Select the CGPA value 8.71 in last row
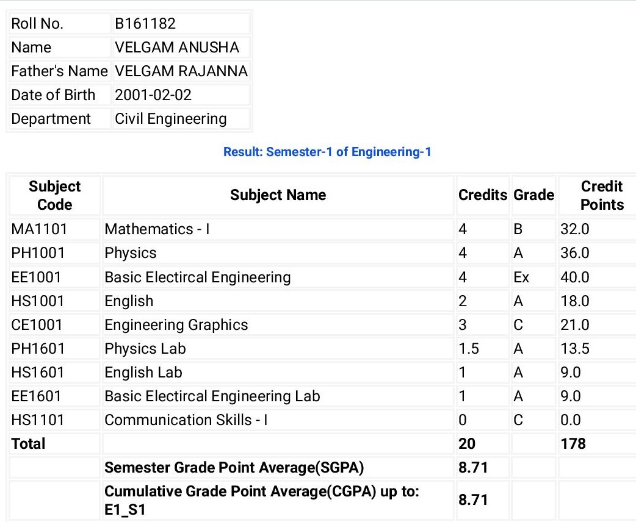The image size is (636, 522). 473,500
